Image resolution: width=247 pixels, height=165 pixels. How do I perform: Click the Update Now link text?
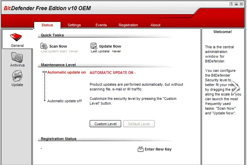tap(110, 46)
